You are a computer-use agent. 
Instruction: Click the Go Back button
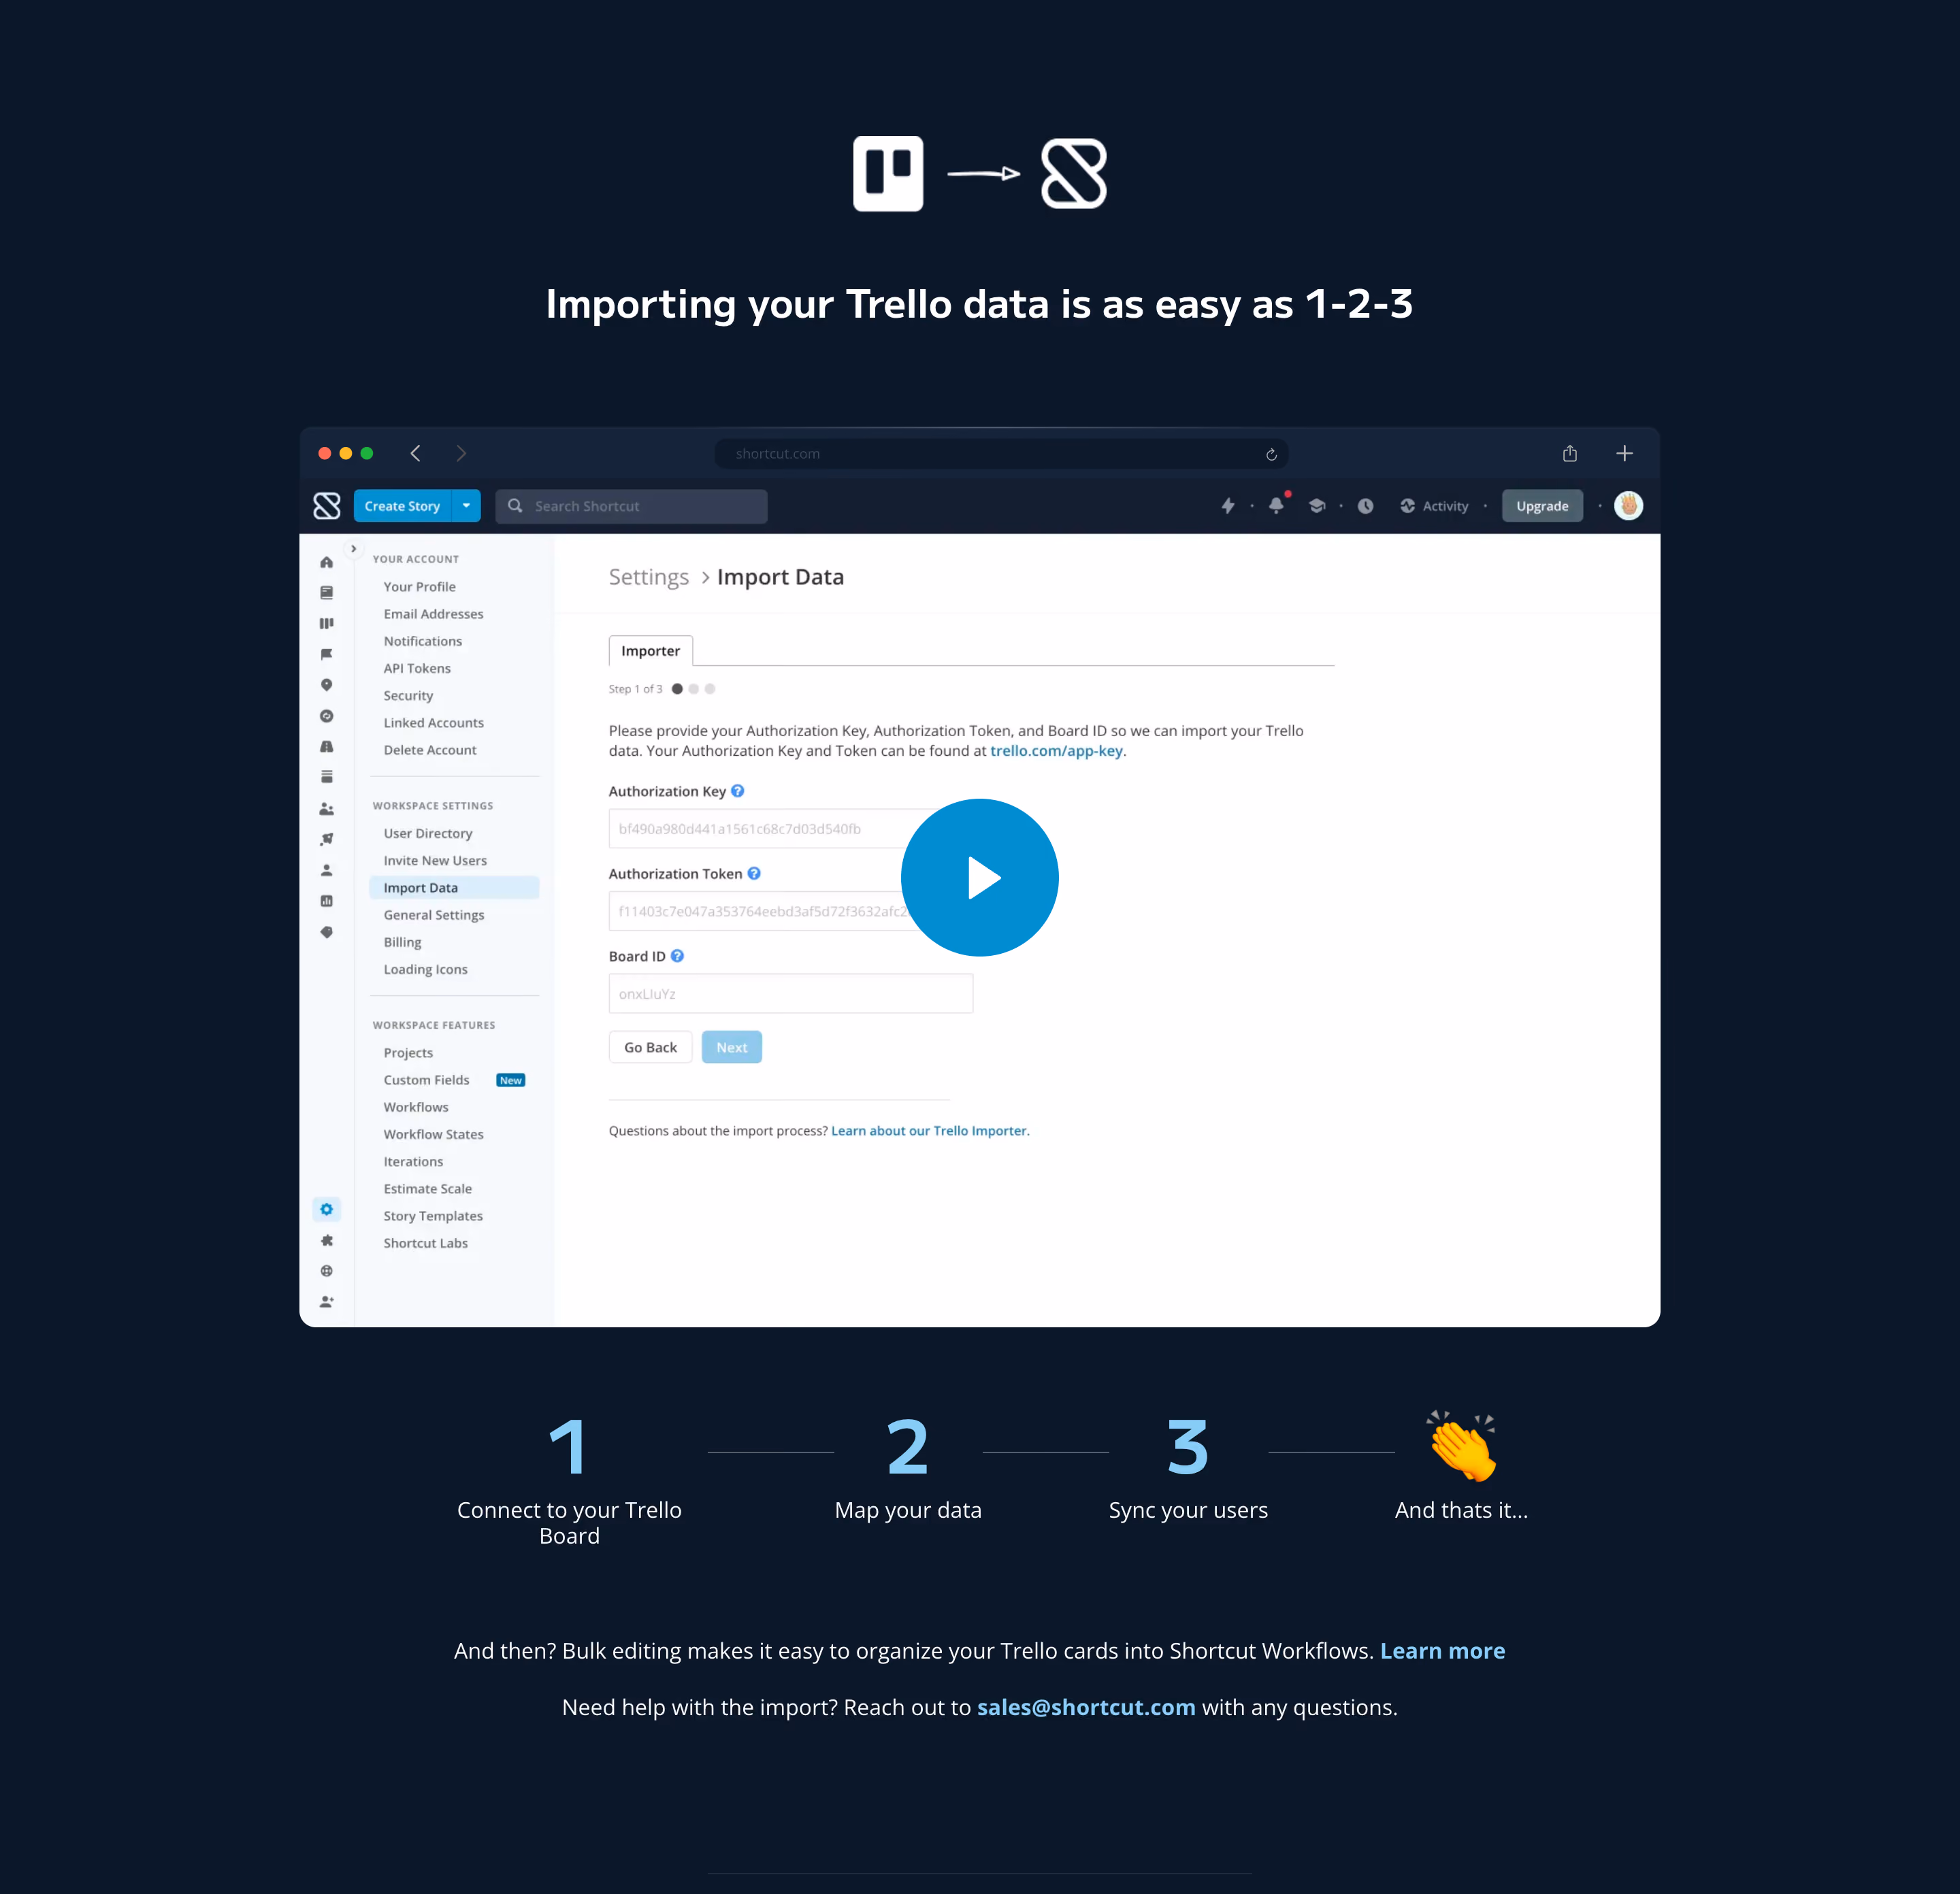pos(650,1048)
